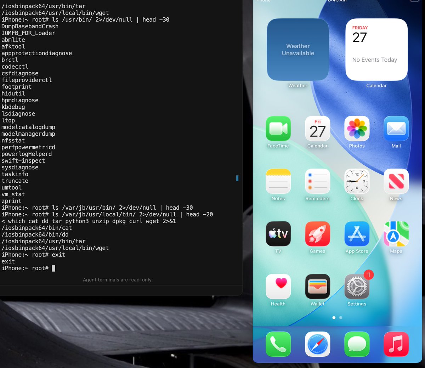Screen dimensions: 425x368
Task: Click 'powerlogHelperd' in terminal listing
Action: point(27,154)
